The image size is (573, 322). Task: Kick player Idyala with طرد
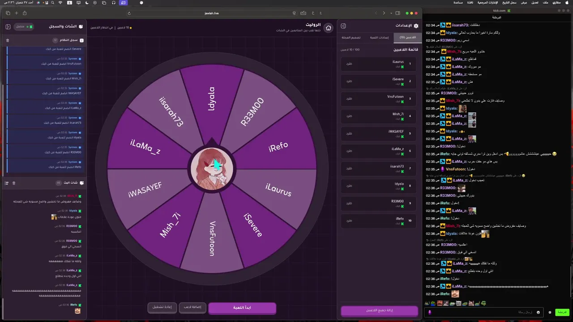pos(349,186)
